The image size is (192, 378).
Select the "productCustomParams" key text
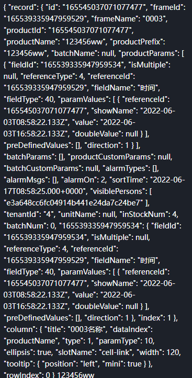click(x=111, y=157)
